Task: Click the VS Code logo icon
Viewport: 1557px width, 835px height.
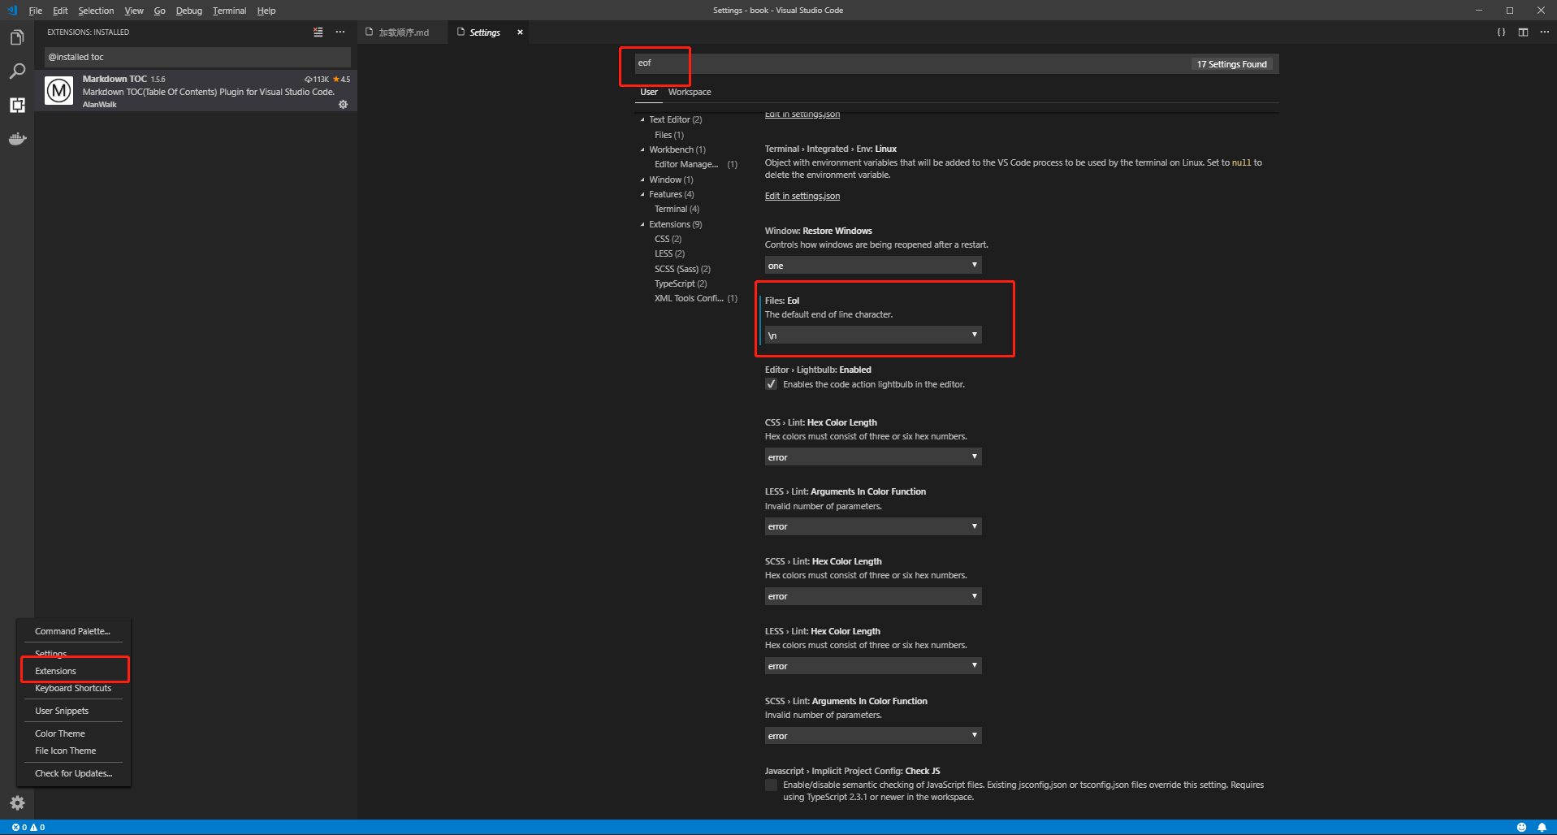Action: [x=11, y=11]
